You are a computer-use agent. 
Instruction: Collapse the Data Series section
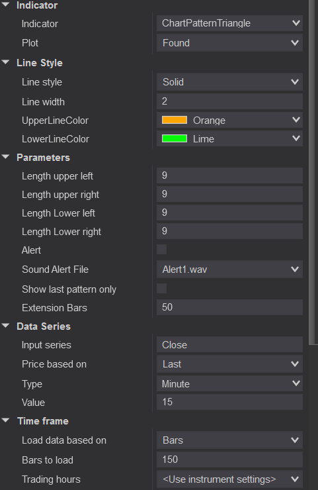tap(5, 326)
